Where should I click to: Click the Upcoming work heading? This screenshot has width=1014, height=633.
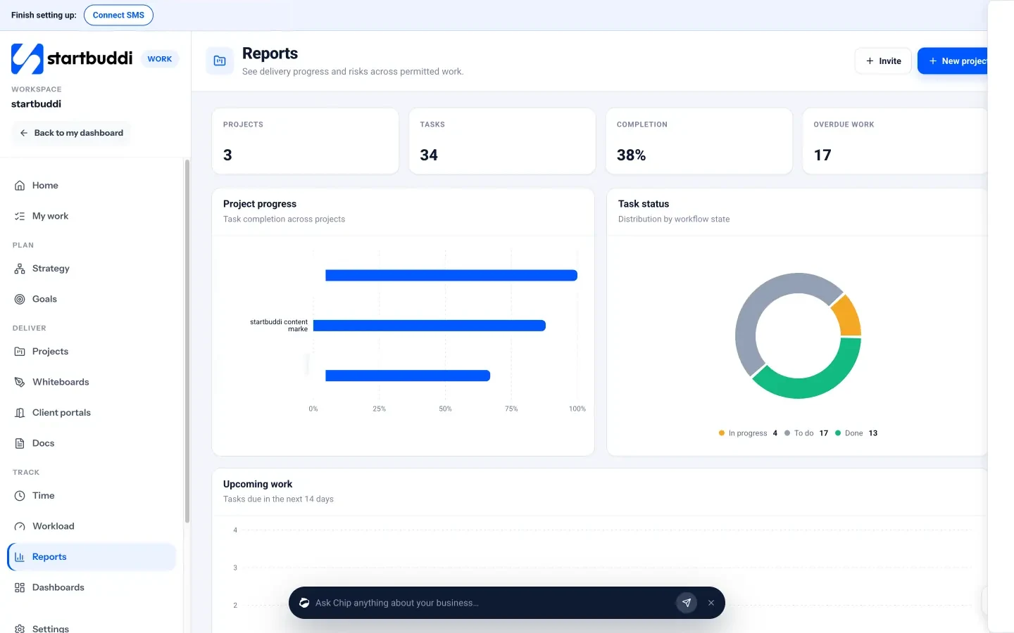pos(258,484)
